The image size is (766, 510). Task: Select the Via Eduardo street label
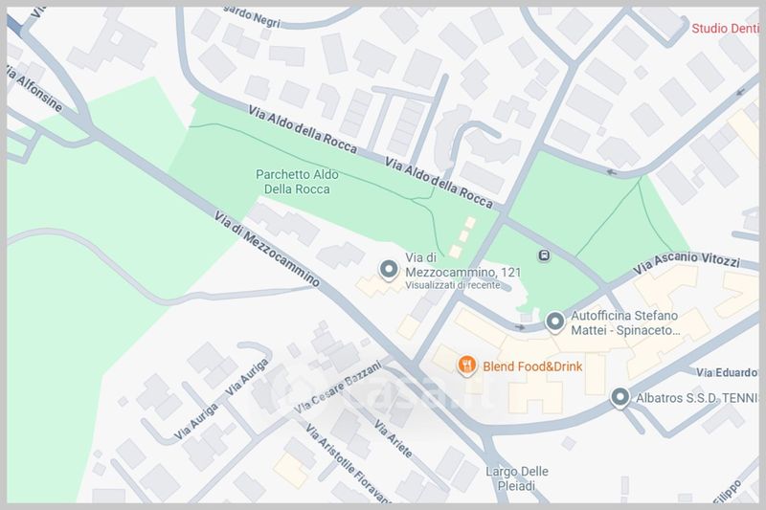[727, 373]
